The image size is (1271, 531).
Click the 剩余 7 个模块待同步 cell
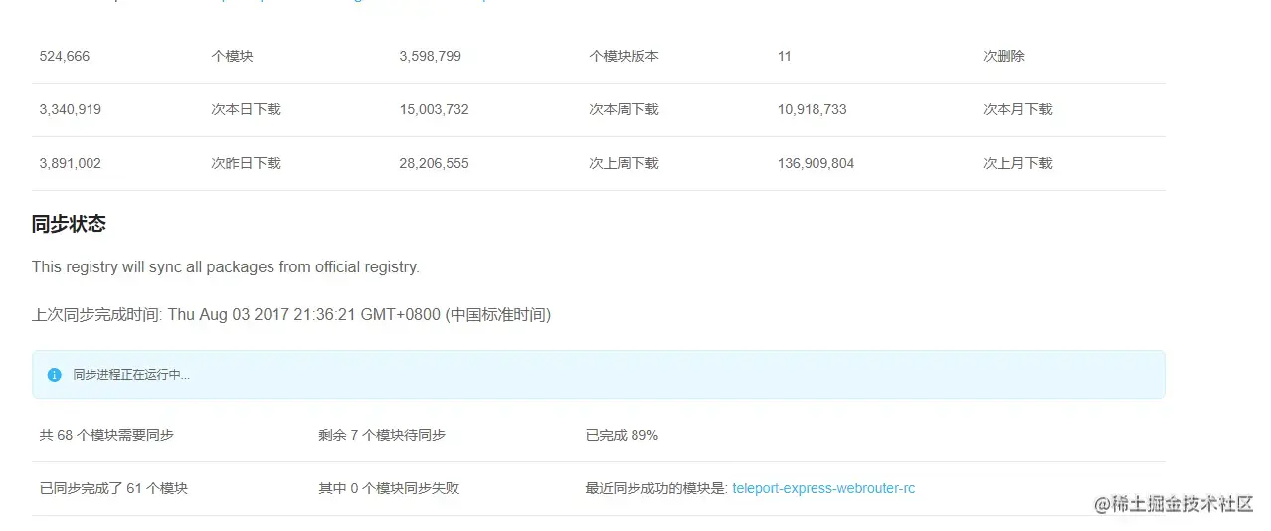(x=382, y=435)
